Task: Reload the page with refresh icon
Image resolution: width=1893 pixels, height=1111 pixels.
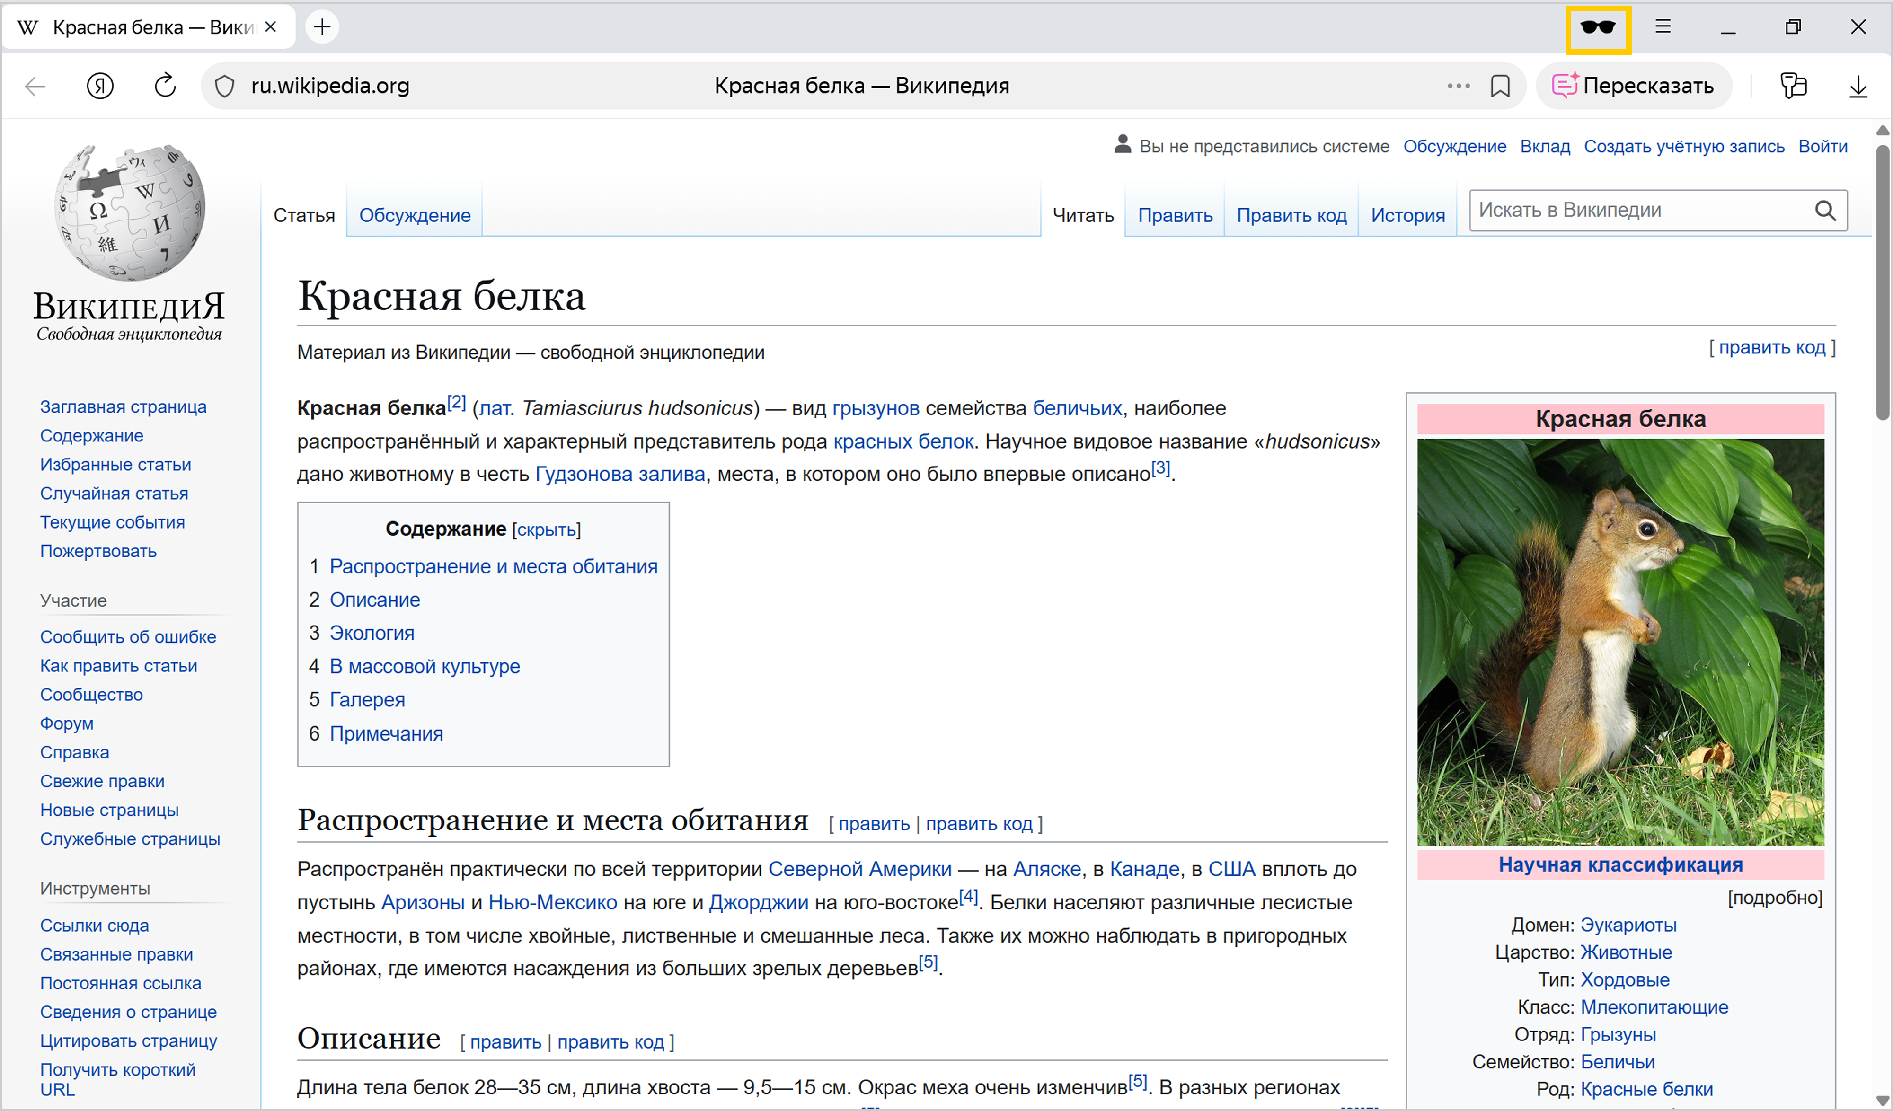Action: coord(165,87)
